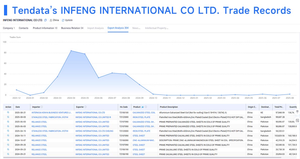This screenshot has height=159, width=300.
Task: Open magnifier action for 2024-09-21 row
Action: [x=8, y=154]
